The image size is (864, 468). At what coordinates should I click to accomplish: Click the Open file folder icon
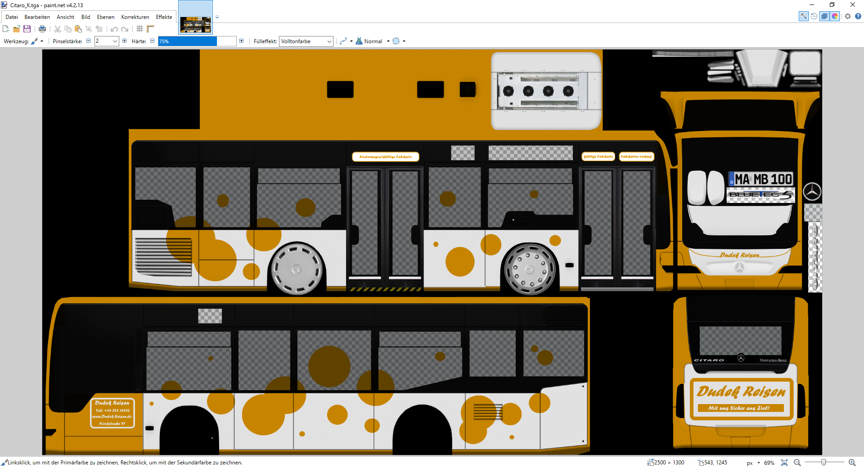(17, 29)
